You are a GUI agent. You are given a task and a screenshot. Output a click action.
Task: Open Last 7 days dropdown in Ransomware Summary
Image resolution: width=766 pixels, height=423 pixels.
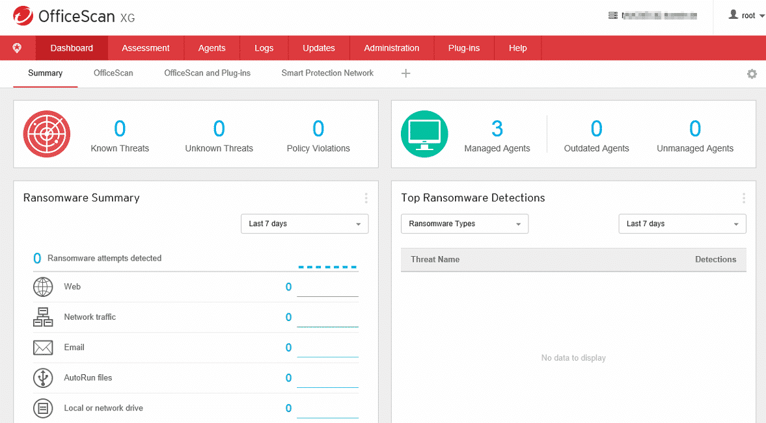coord(305,224)
